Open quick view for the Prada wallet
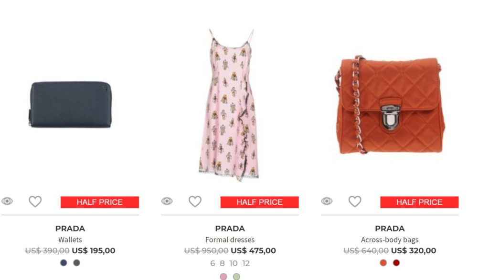This screenshot has width=489, height=280. [x=7, y=201]
